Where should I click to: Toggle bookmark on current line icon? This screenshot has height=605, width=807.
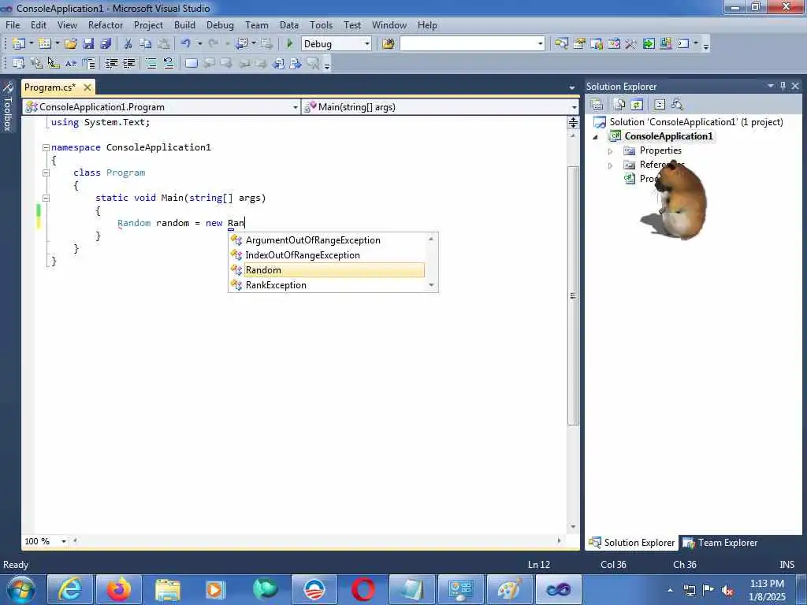[x=191, y=63]
